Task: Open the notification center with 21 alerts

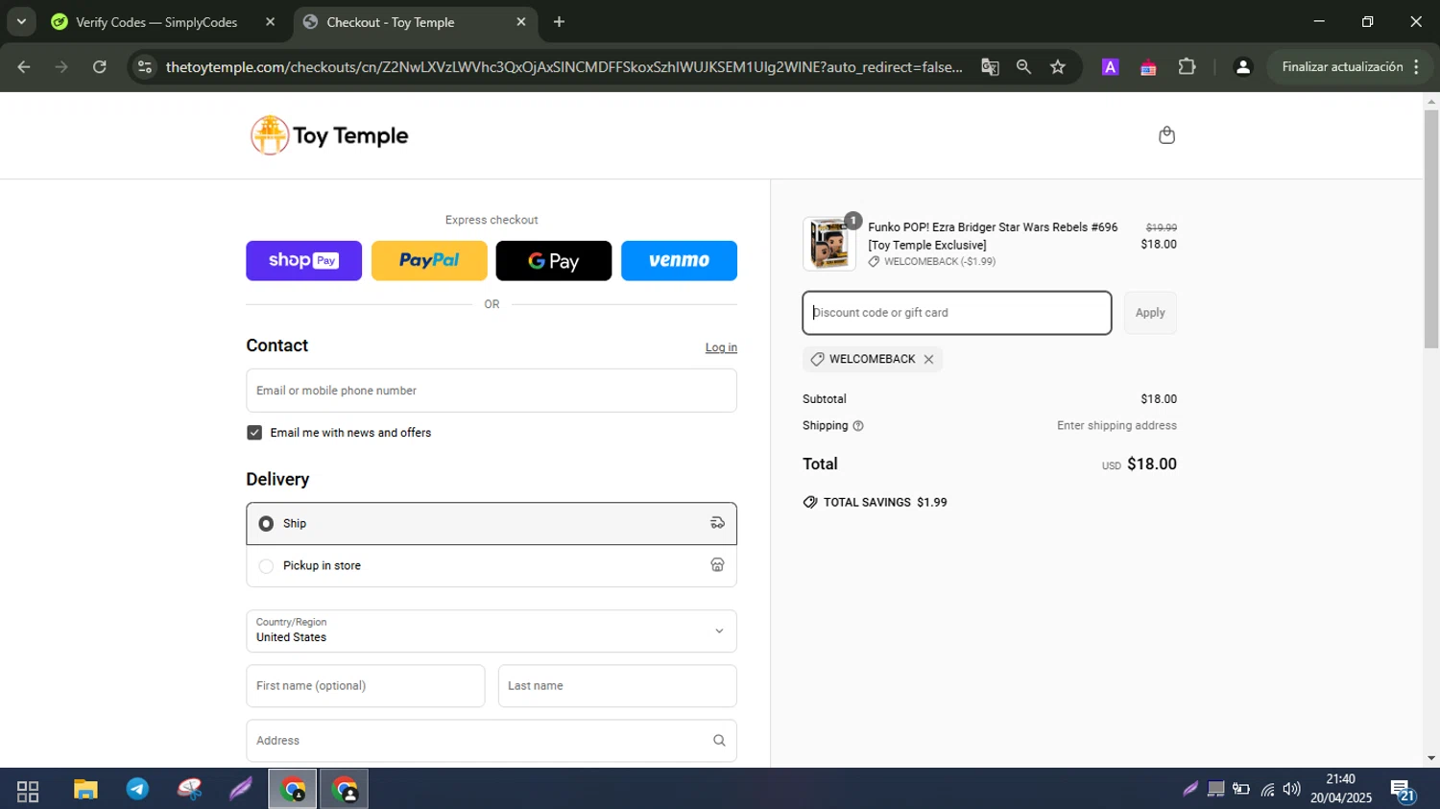Action: (1404, 792)
